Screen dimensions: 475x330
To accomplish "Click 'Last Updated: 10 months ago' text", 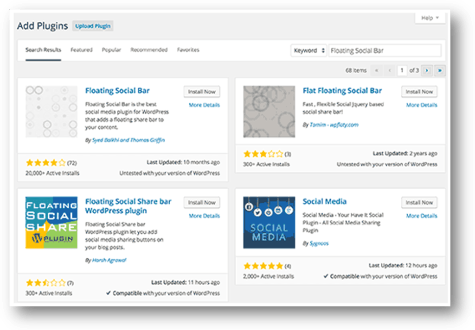I will (x=183, y=162).
